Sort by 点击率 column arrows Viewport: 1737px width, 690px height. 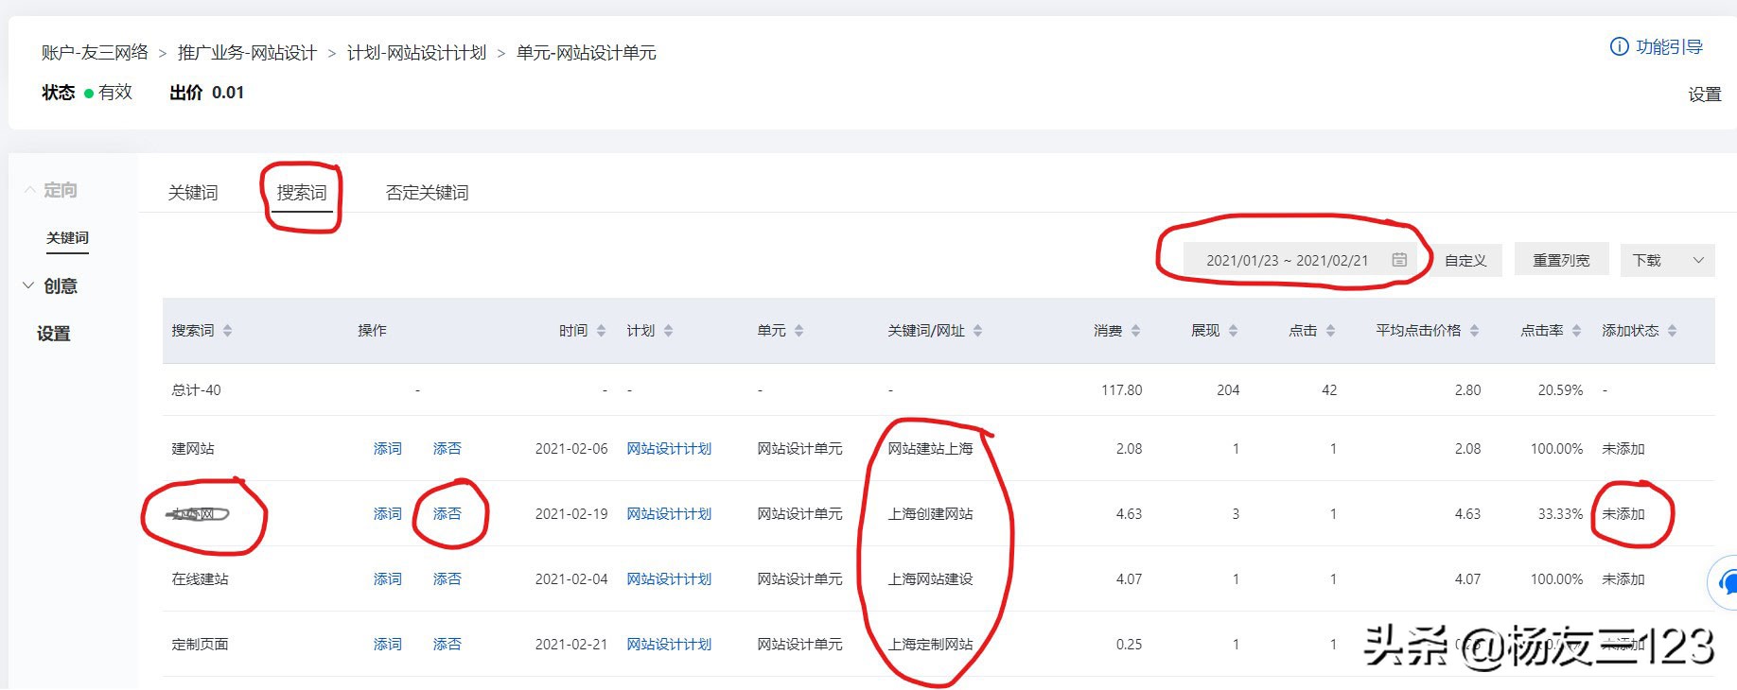coord(1576,331)
